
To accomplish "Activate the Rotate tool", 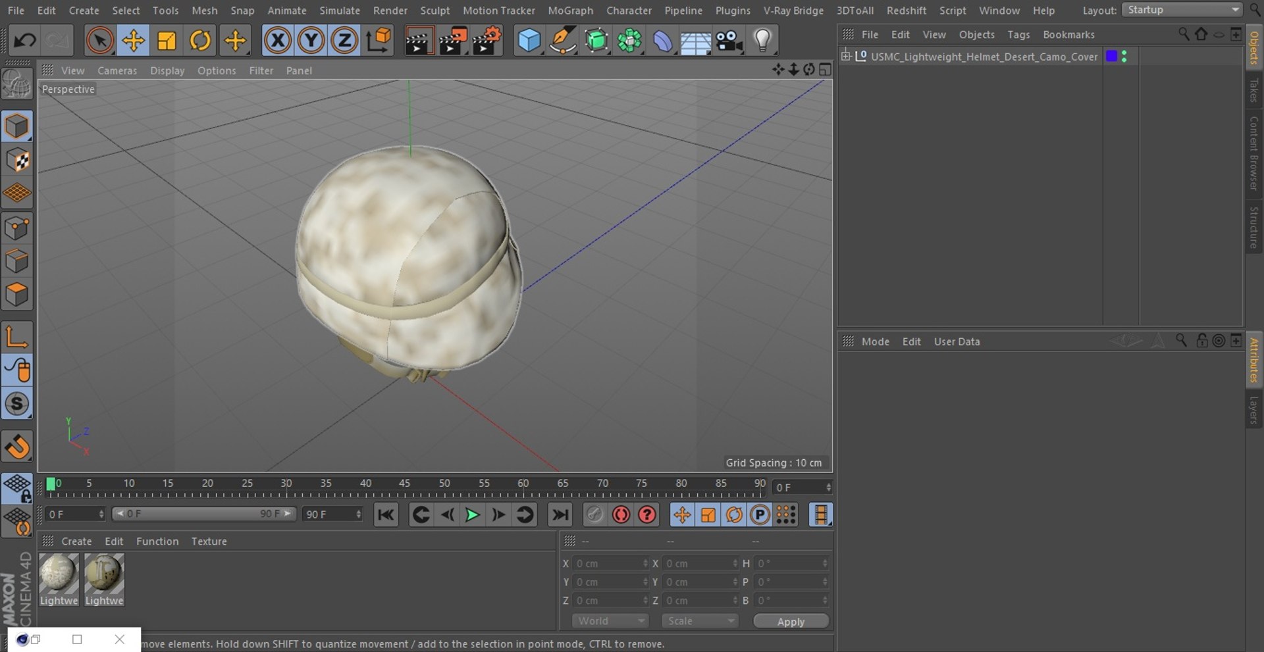I will (200, 41).
